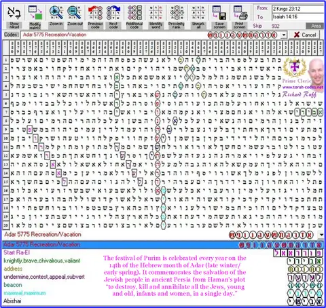Select the 'Abishai' list entry
326x308 pixels.
pos(12,301)
